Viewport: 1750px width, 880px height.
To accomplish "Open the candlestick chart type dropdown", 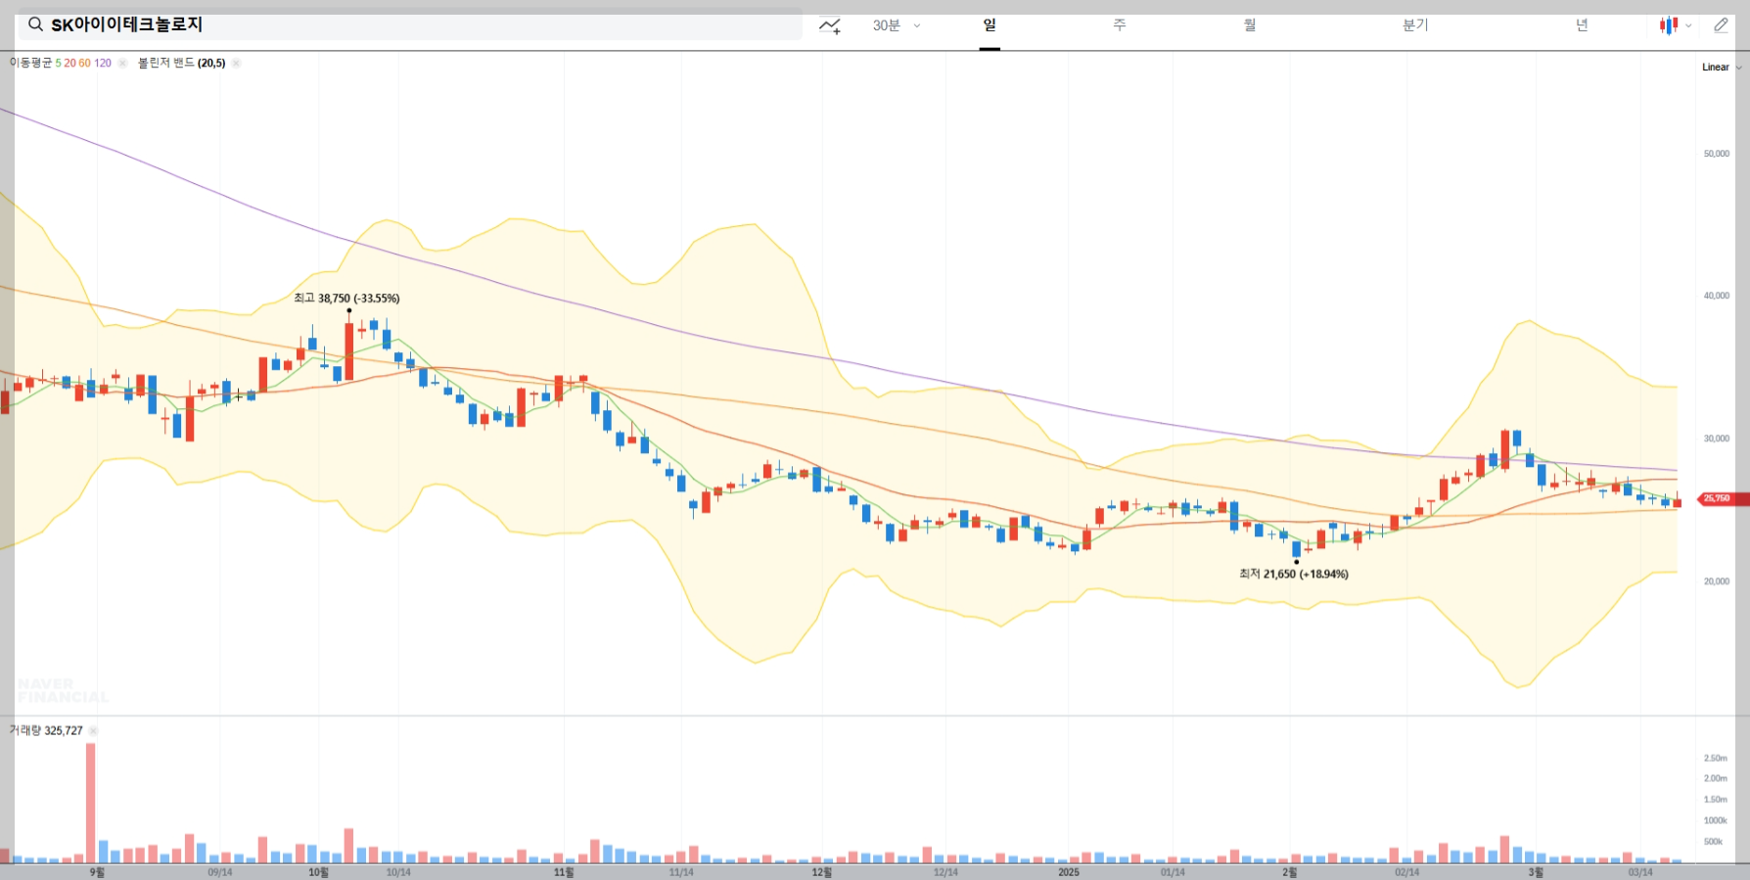I will coord(1676,25).
